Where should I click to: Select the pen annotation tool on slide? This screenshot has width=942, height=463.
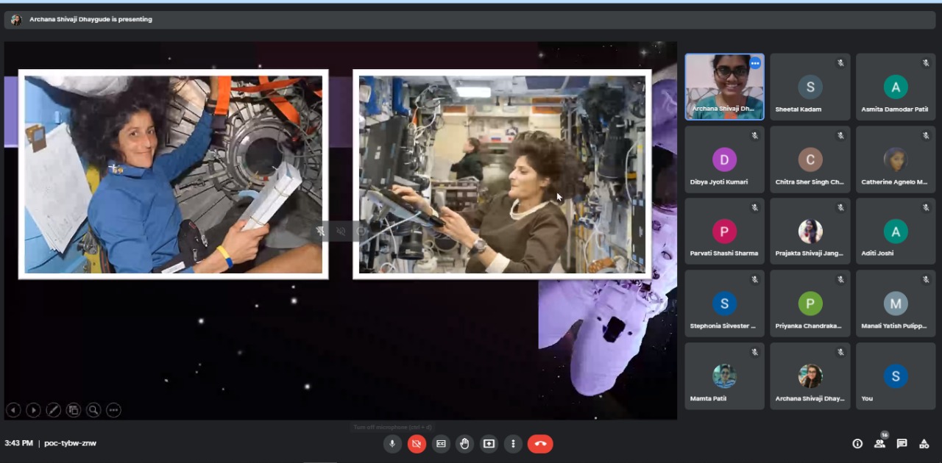(53, 410)
